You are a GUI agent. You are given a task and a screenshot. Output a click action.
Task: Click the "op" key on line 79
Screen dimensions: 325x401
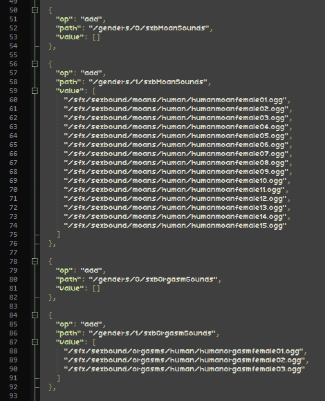pyautogui.click(x=64, y=271)
